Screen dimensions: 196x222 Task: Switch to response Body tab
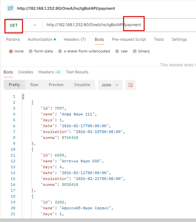point(8,72)
